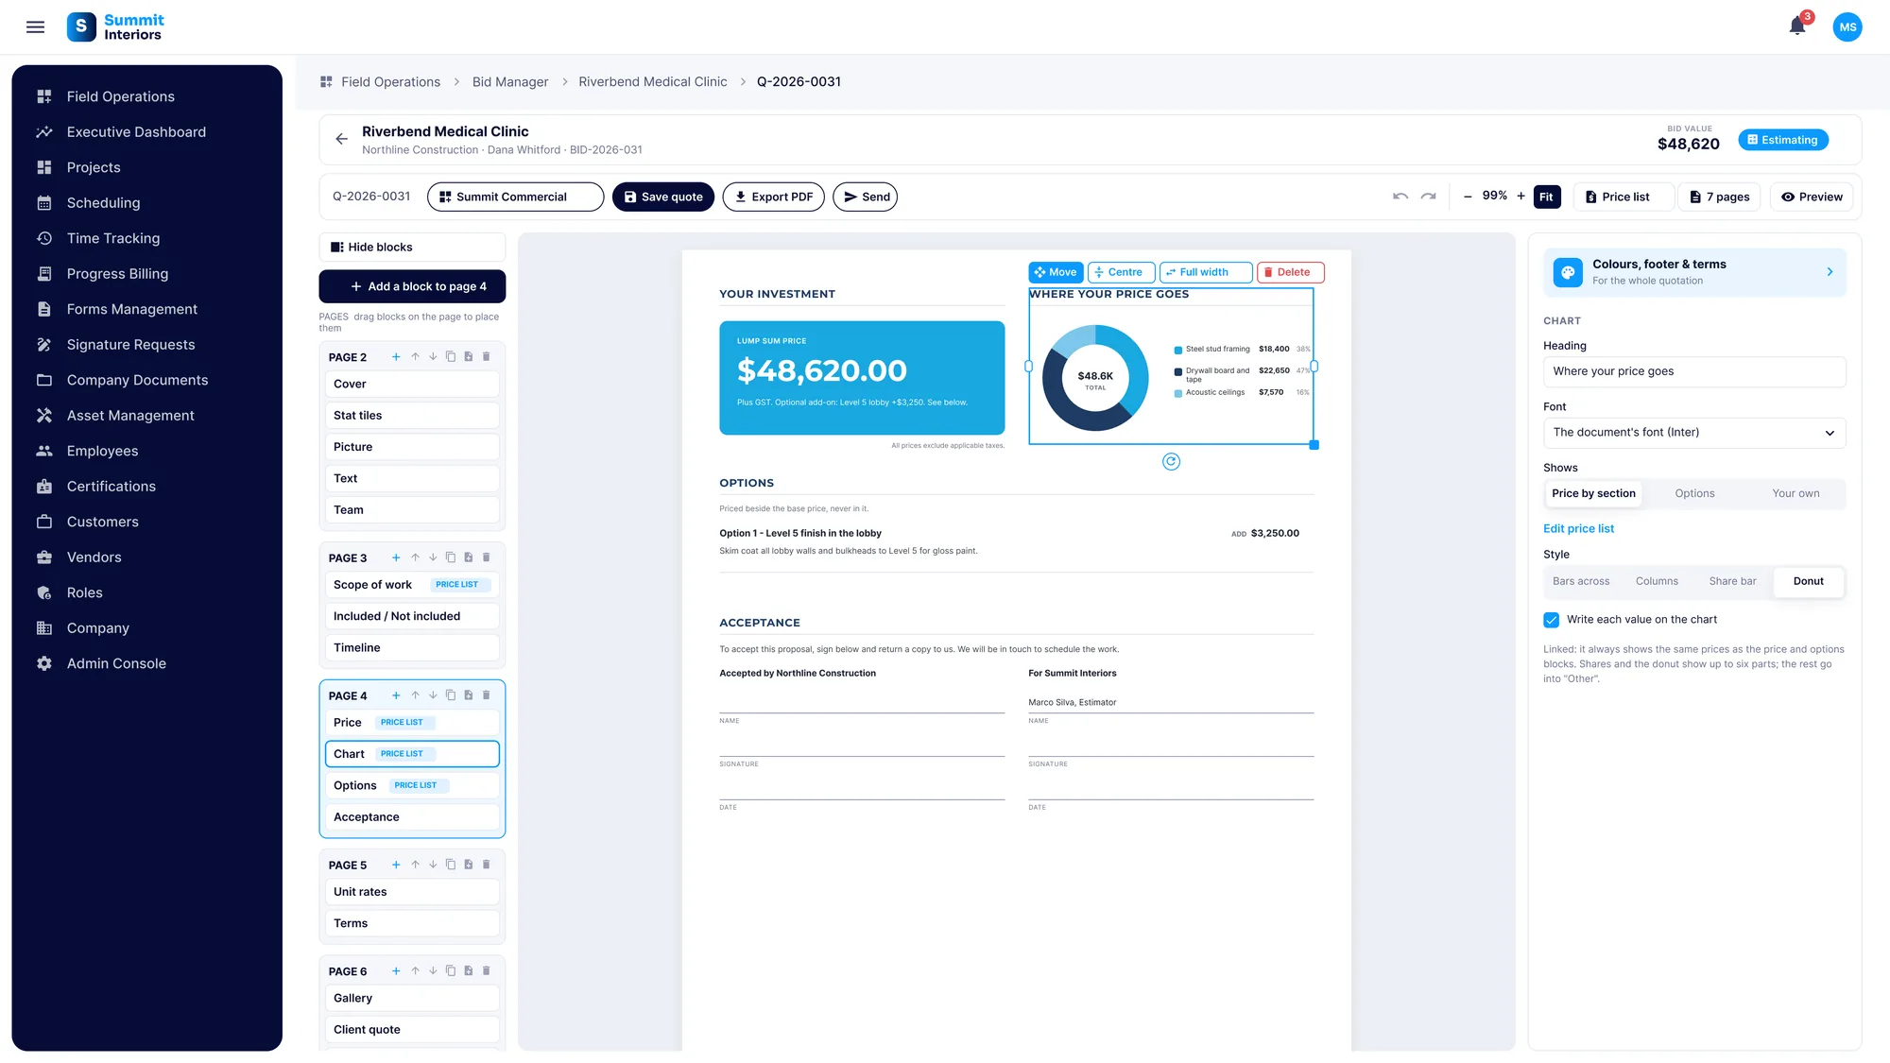Select 'Price by section' under Shows
The width and height of the screenshot is (1890, 1063).
point(1593,493)
